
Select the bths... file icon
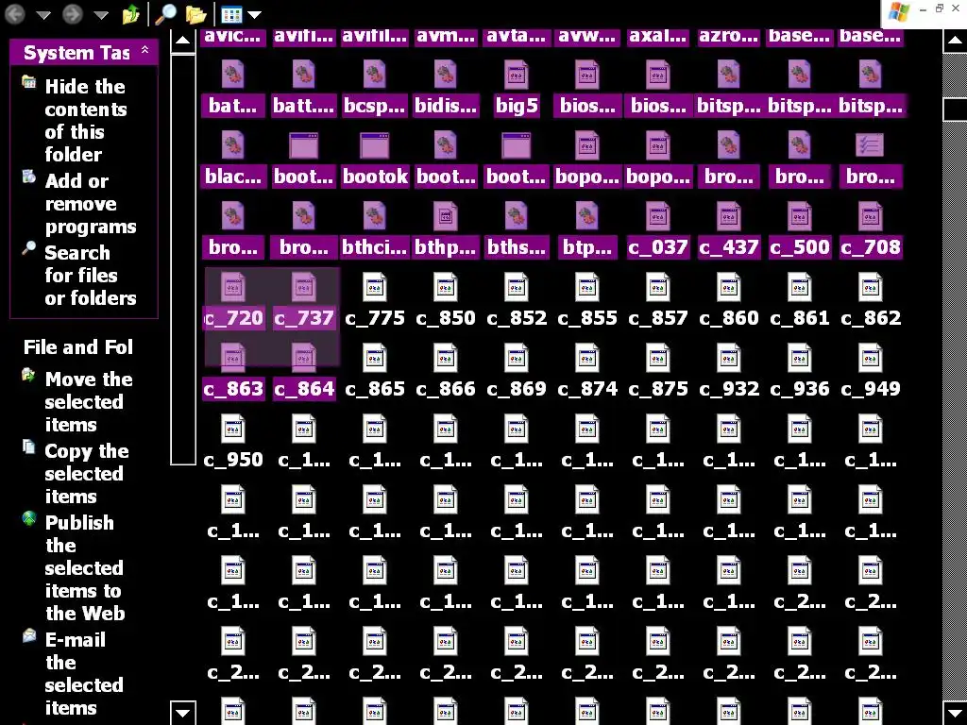coord(517,216)
